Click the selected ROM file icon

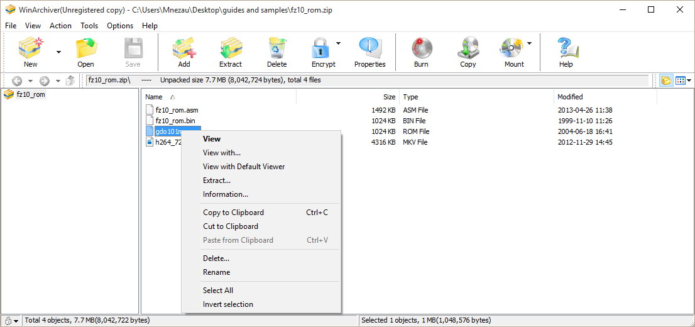click(x=150, y=131)
